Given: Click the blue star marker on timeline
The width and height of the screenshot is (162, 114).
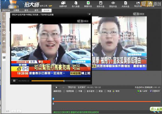Looking at the screenshot, I should click(x=53, y=99).
